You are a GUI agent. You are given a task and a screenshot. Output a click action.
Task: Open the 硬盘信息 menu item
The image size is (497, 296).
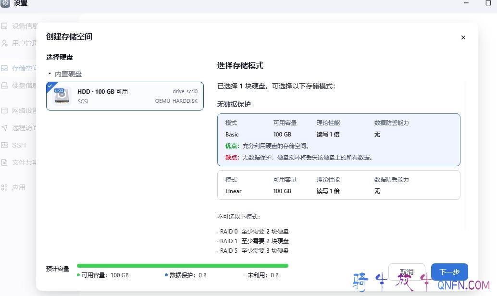[24, 86]
